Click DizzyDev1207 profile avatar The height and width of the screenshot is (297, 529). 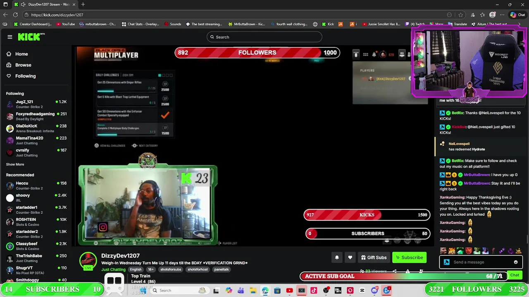[88, 261]
